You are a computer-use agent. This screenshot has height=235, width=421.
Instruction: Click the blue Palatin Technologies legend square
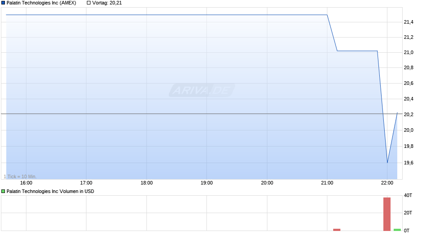3,3
